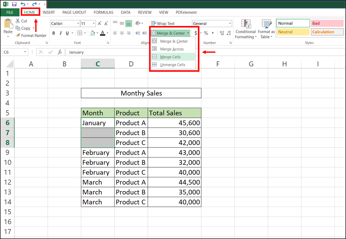The image size is (346, 239).
Task: Click Decrease Indent icon
Action: pos(138,33)
